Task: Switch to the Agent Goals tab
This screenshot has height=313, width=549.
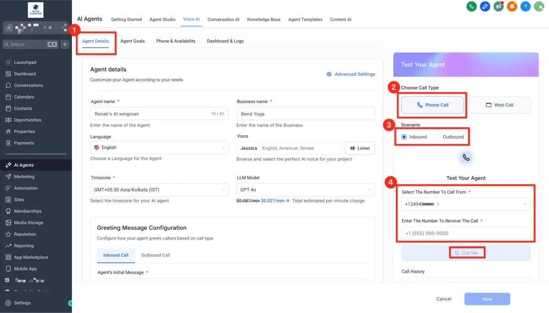Action: pyautogui.click(x=132, y=41)
